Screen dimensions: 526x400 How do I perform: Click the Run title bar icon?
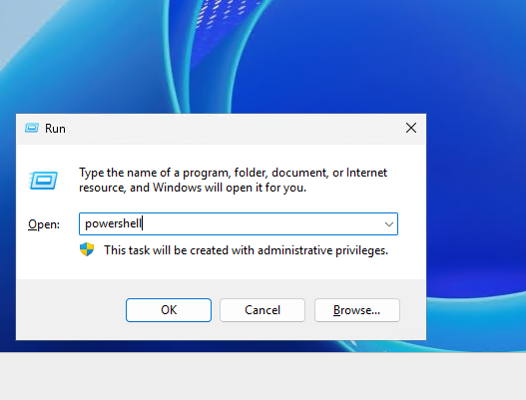(x=32, y=128)
